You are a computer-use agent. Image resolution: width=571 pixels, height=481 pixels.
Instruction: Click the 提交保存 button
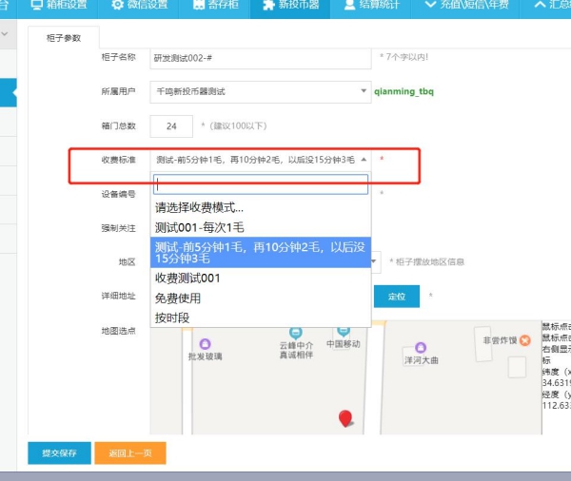tap(58, 452)
